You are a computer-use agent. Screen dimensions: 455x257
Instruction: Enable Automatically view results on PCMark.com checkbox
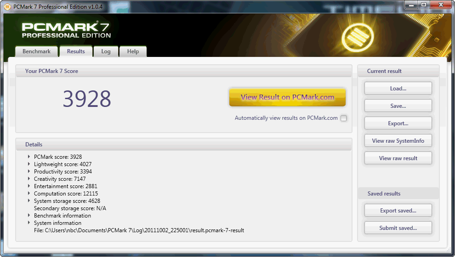tap(344, 118)
